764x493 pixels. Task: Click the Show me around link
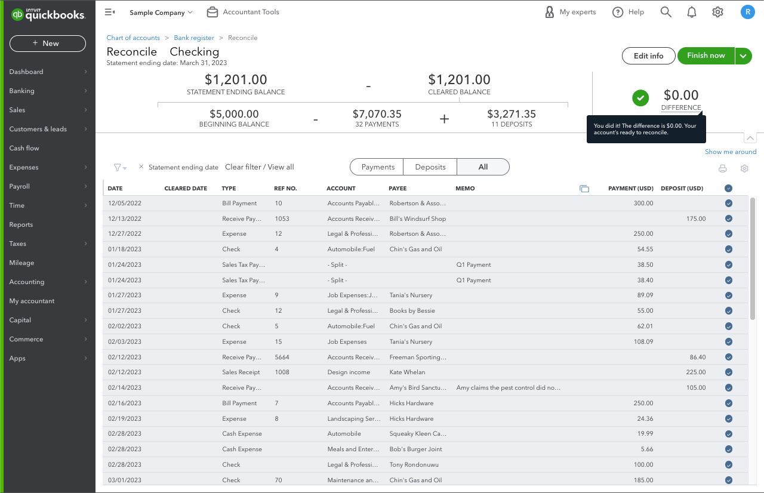coord(731,152)
